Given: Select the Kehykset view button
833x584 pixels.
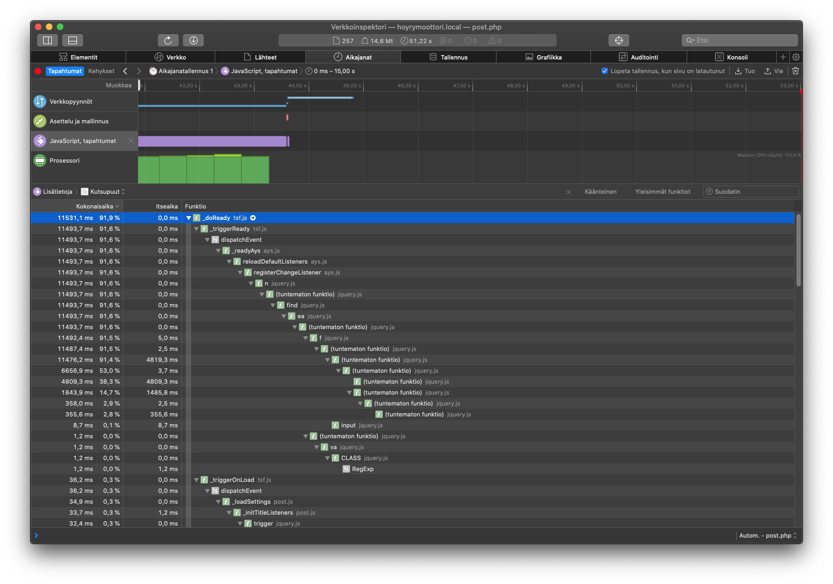Looking at the screenshot, I should click(102, 71).
